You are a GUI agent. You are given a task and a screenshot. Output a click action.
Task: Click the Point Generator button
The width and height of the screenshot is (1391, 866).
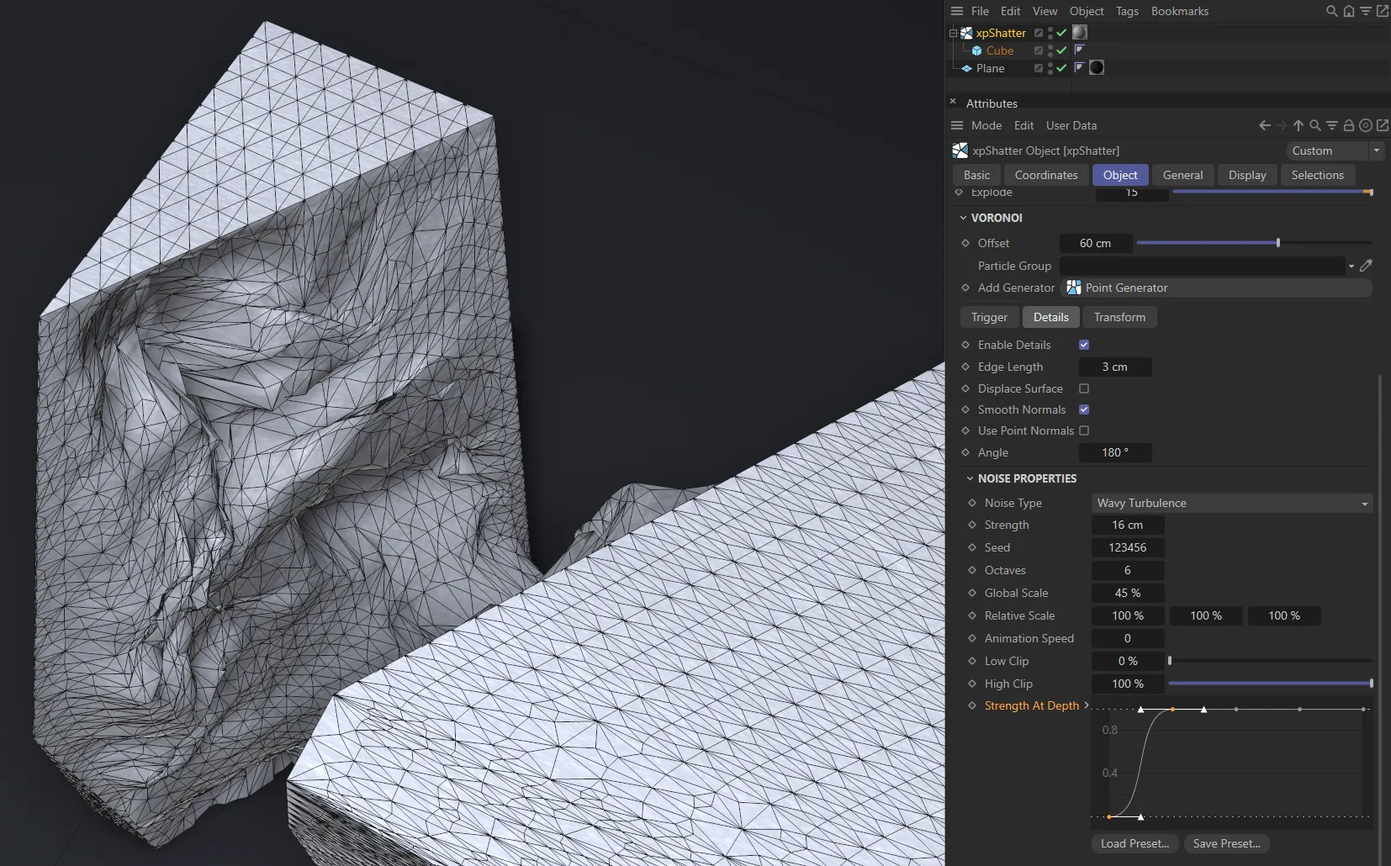[x=1126, y=288]
